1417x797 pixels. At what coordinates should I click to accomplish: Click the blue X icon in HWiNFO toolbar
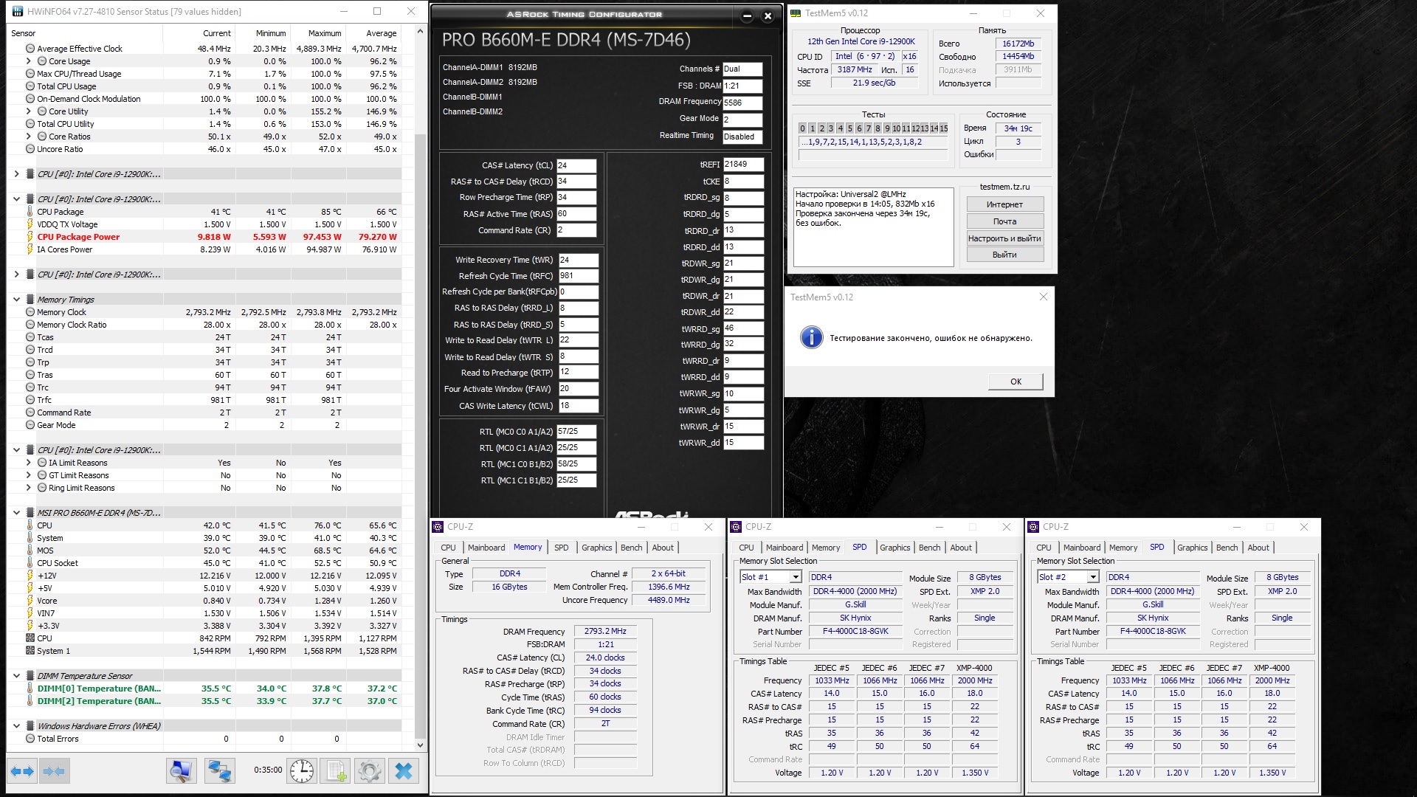403,771
